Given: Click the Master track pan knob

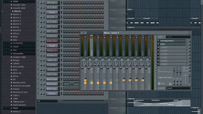Looking at the screenshot, I should point(85,65).
